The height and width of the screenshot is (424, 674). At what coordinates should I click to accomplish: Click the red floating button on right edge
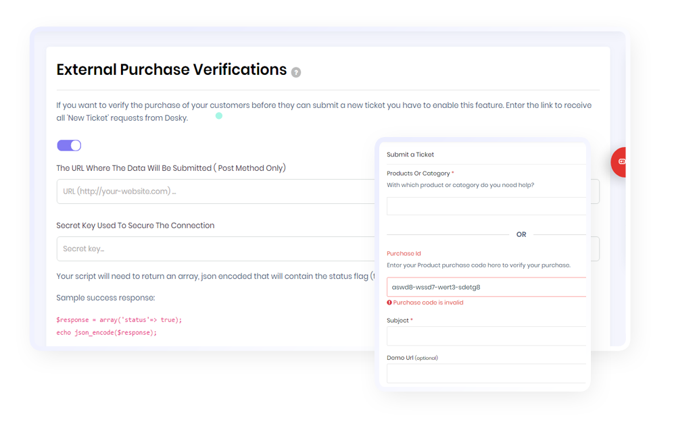619,162
